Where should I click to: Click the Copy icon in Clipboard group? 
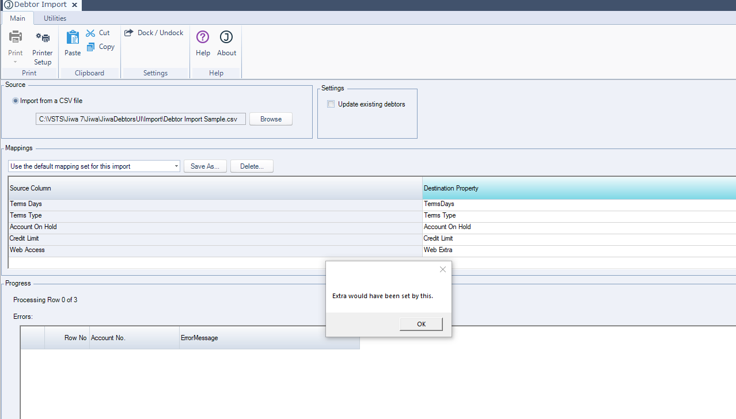[91, 47]
